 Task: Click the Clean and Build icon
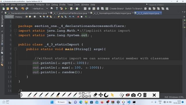(61, 8)
